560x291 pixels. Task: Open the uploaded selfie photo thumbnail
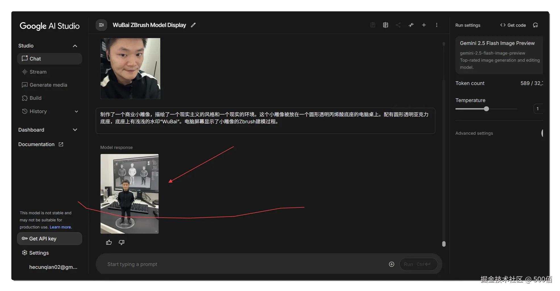click(x=130, y=68)
